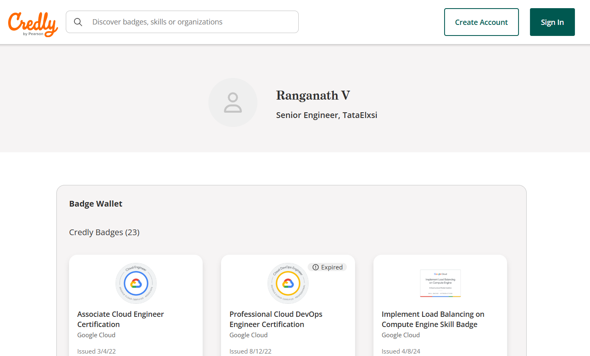The image size is (590, 356).
Task: Select the name Ranganath V
Action: click(x=313, y=95)
